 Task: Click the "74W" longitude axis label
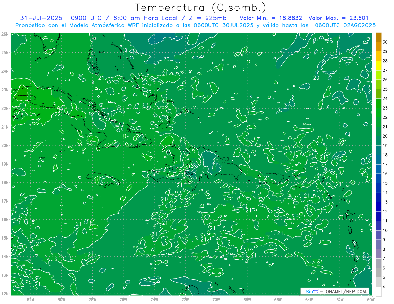click(x=154, y=299)
